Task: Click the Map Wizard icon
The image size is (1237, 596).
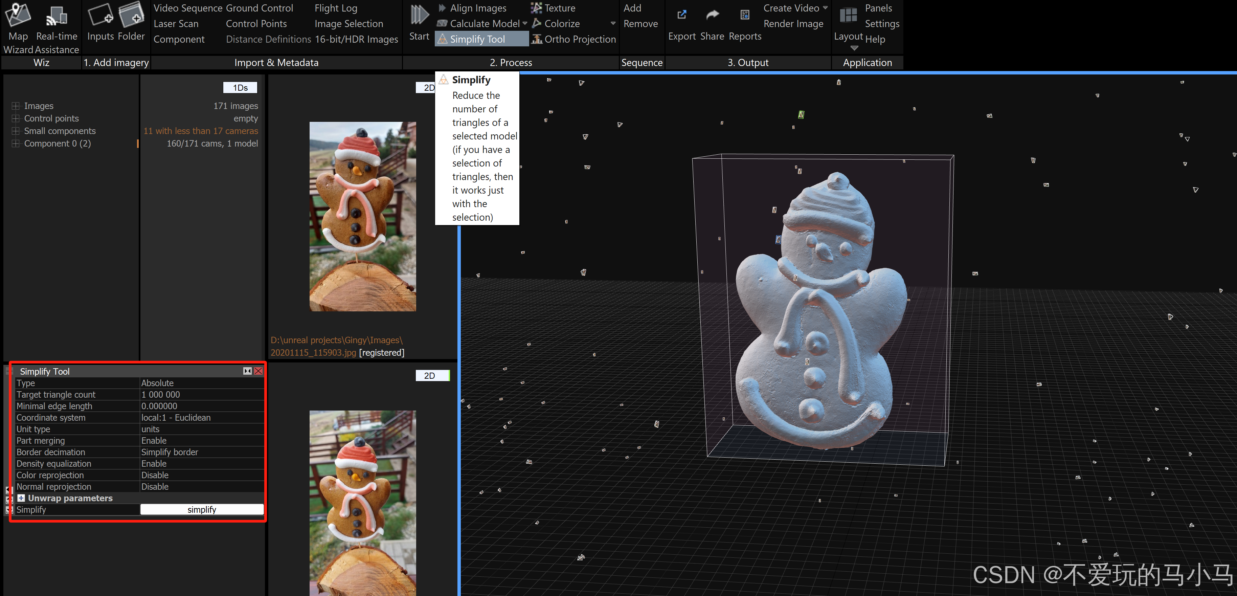Action: coord(18,15)
